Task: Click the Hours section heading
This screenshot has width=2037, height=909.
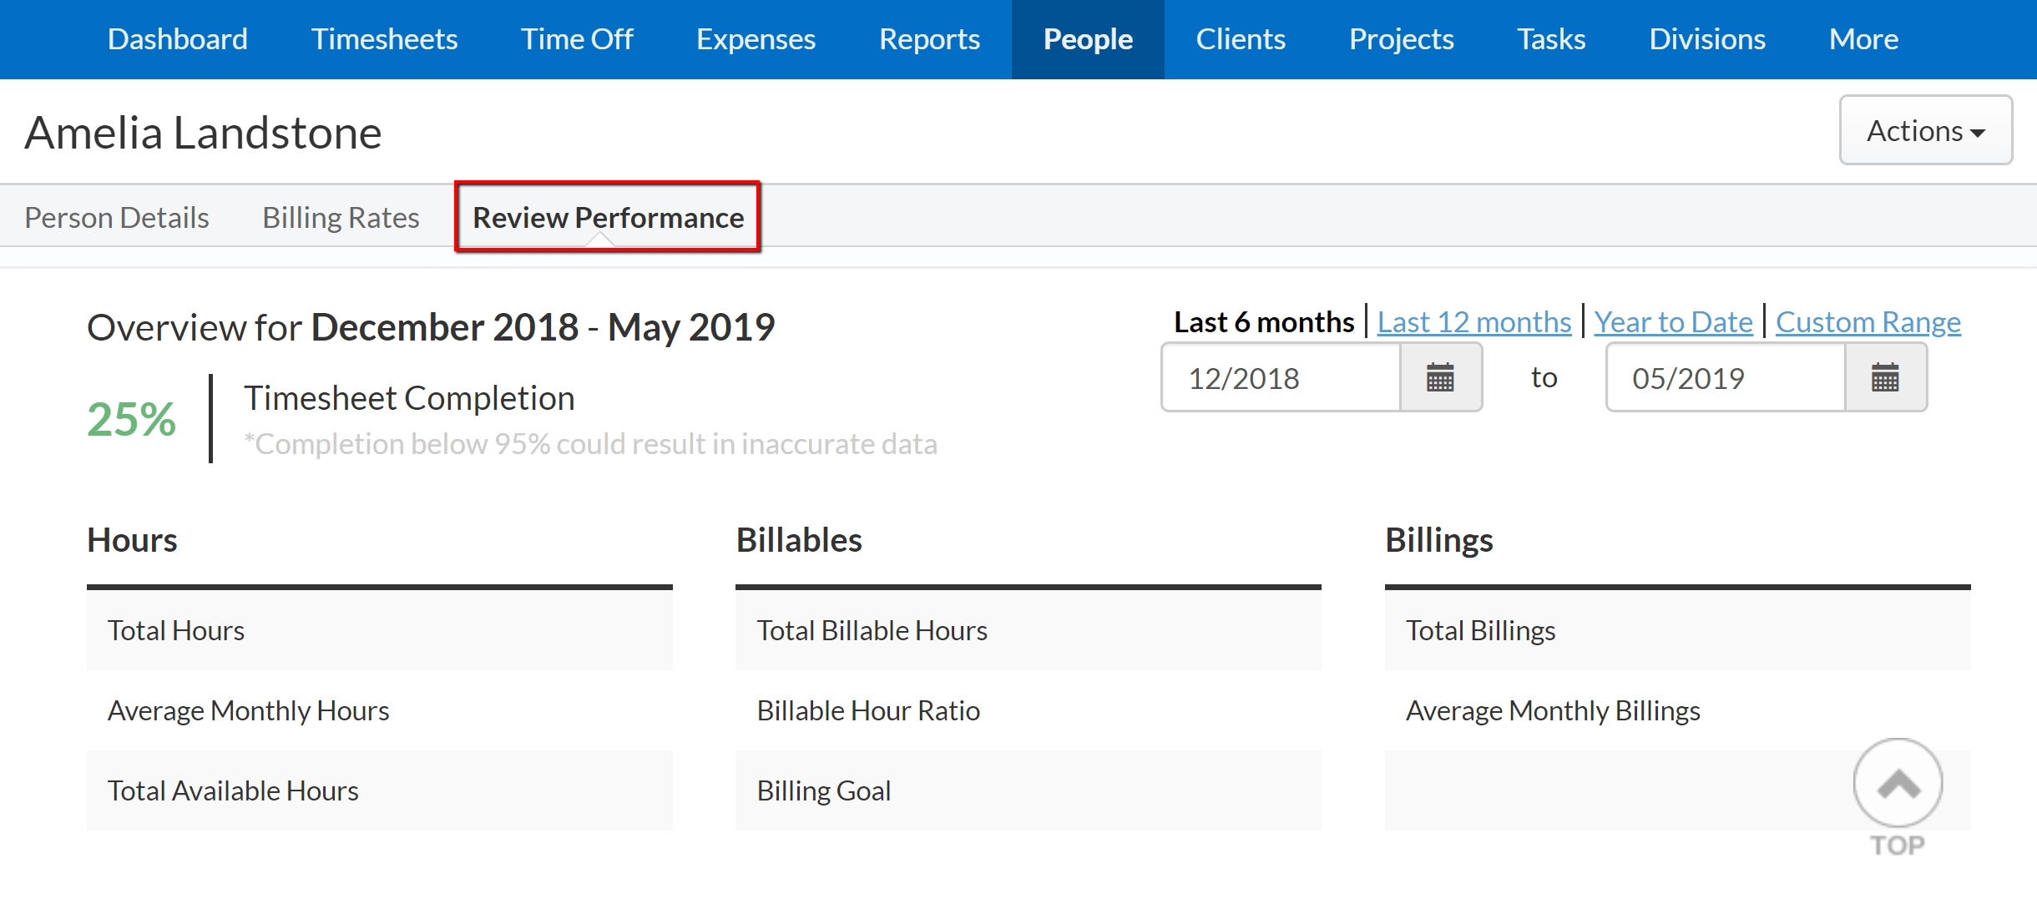Action: 132,540
